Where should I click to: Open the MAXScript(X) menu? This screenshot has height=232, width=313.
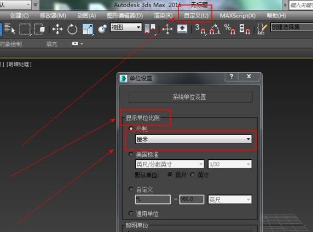click(237, 15)
